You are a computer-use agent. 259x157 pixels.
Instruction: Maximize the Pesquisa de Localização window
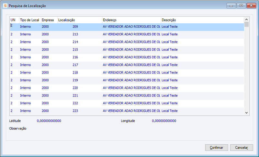pos(241,6)
